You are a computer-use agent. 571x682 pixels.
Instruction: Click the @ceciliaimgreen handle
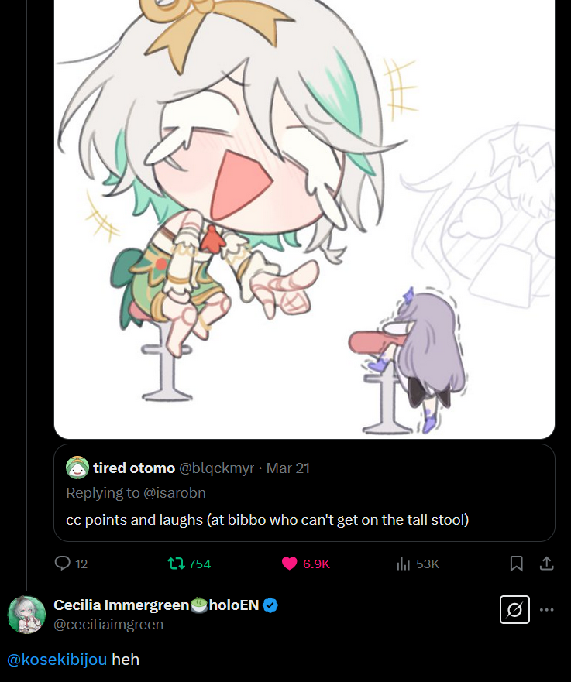point(108,625)
